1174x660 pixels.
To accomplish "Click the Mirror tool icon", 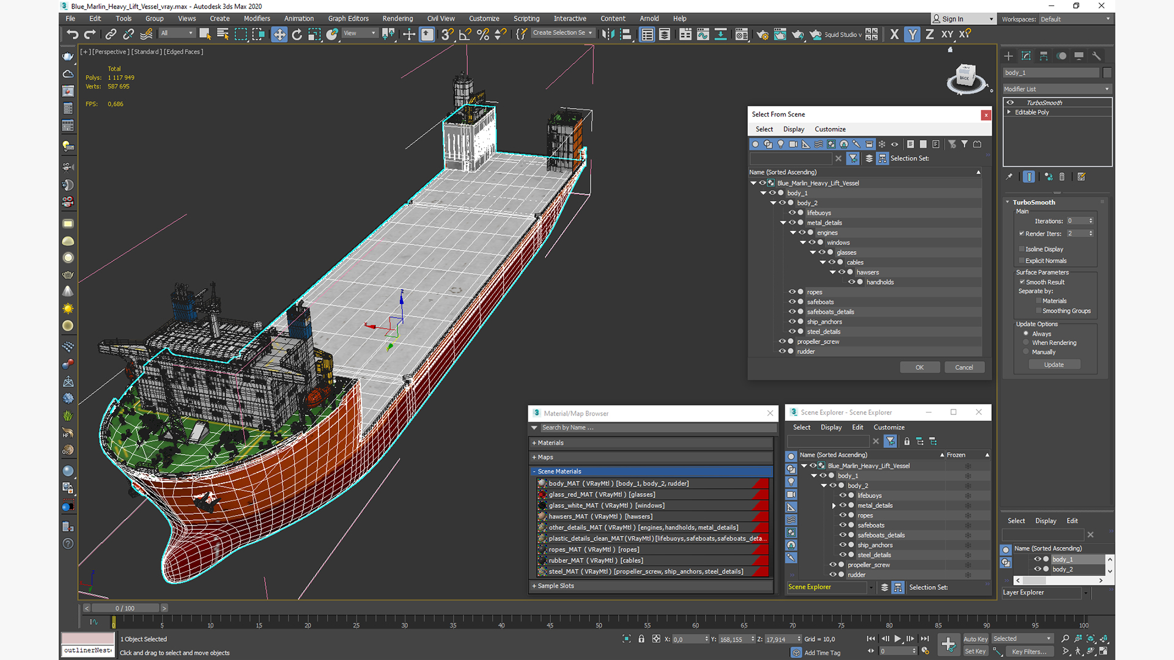I will point(608,34).
